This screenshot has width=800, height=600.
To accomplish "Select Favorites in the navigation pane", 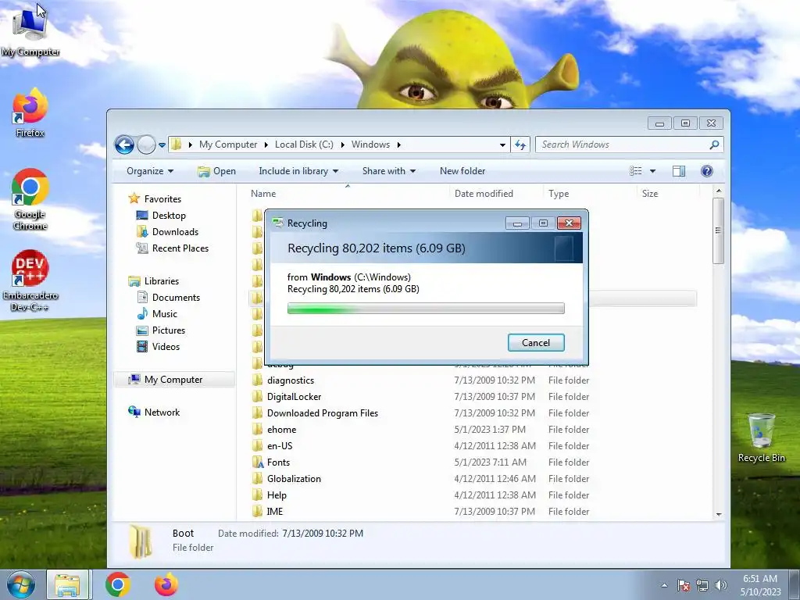I will [x=162, y=199].
